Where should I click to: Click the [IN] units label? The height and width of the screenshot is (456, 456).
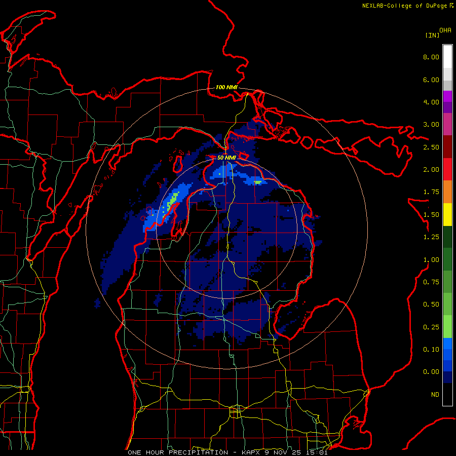(x=432, y=35)
